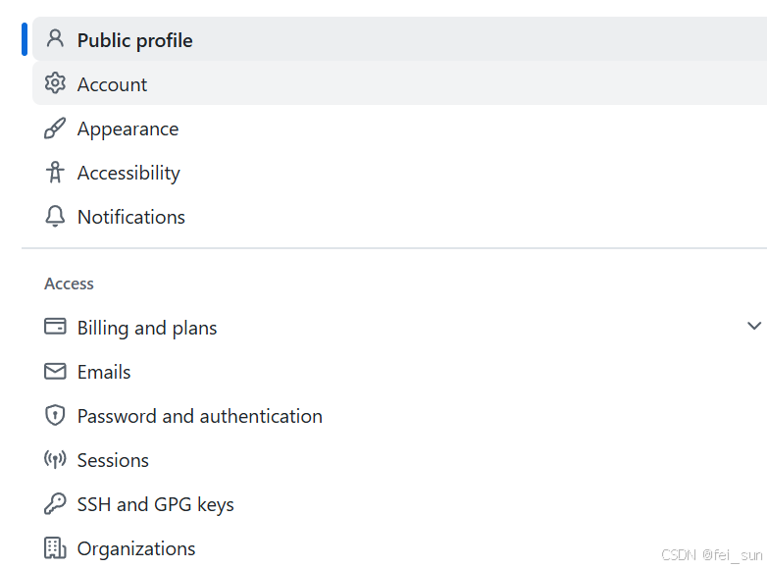767x568 pixels.
Task: Click the key icon for SSH keys
Action: [55, 504]
